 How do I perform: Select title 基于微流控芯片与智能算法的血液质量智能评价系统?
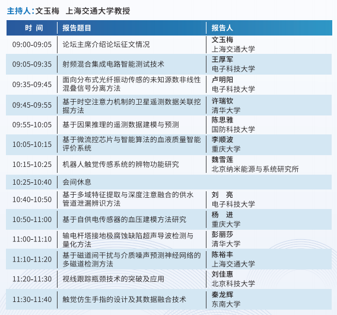pos(132,144)
